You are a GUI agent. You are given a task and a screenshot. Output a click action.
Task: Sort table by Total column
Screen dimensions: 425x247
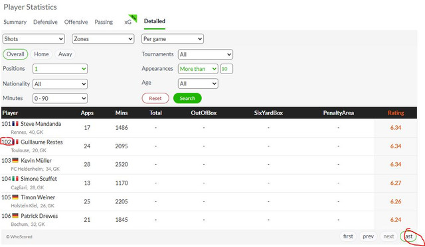point(155,113)
